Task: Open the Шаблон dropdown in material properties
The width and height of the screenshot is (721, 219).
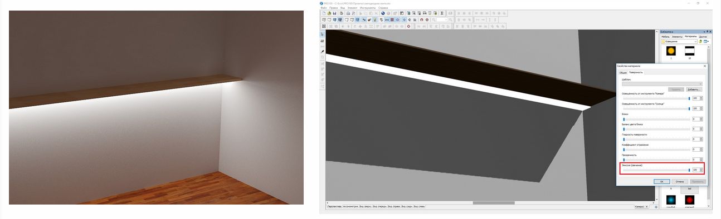Action: pyautogui.click(x=661, y=83)
